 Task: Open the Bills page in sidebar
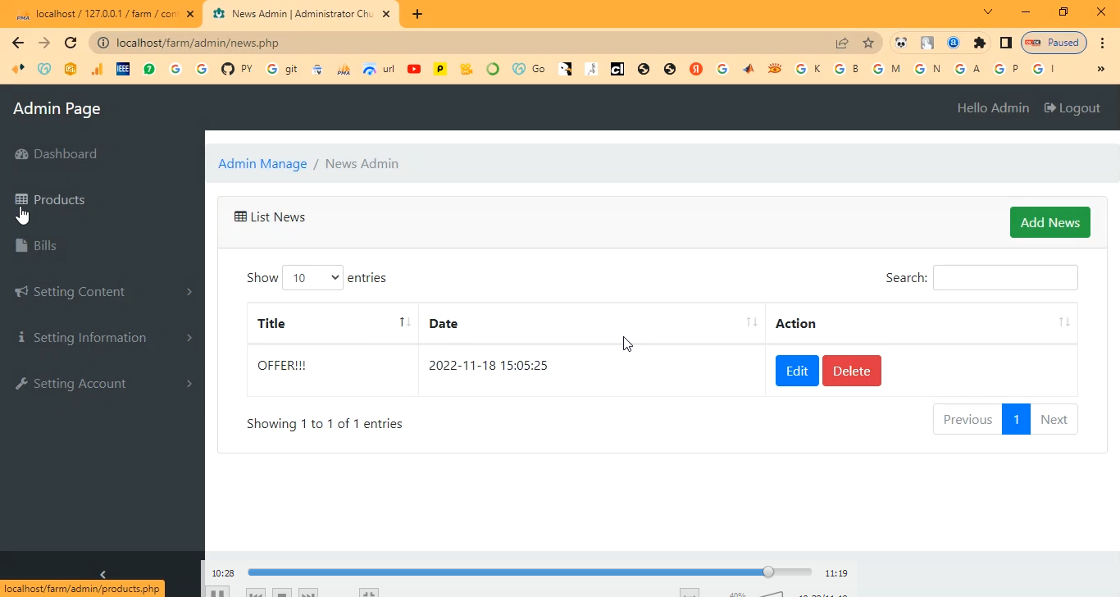tap(44, 246)
